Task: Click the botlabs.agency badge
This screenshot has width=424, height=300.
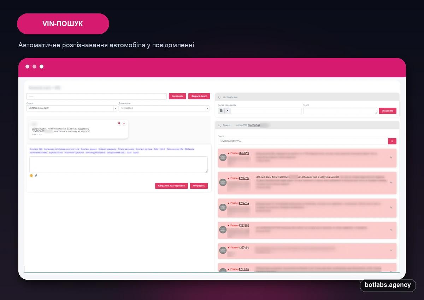Action: 388,285
